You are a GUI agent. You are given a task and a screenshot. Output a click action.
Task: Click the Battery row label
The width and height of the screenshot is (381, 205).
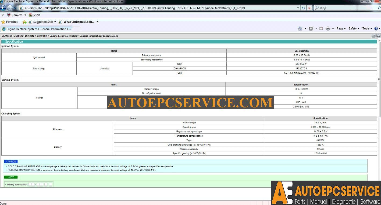pos(58,147)
